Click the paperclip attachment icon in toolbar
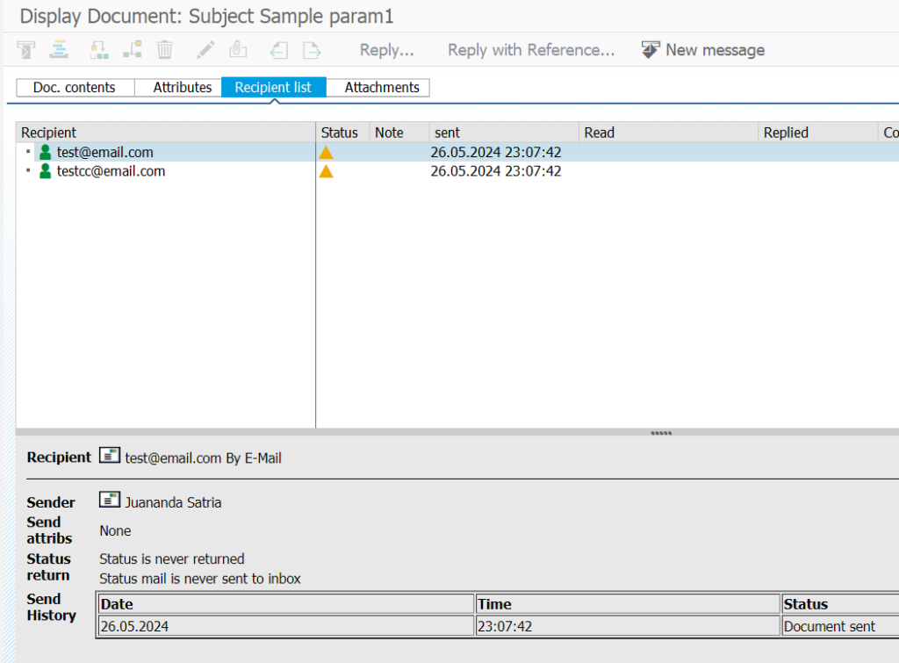 point(239,50)
